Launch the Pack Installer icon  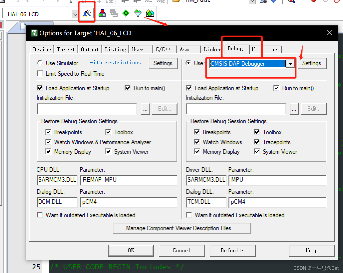tap(150, 13)
